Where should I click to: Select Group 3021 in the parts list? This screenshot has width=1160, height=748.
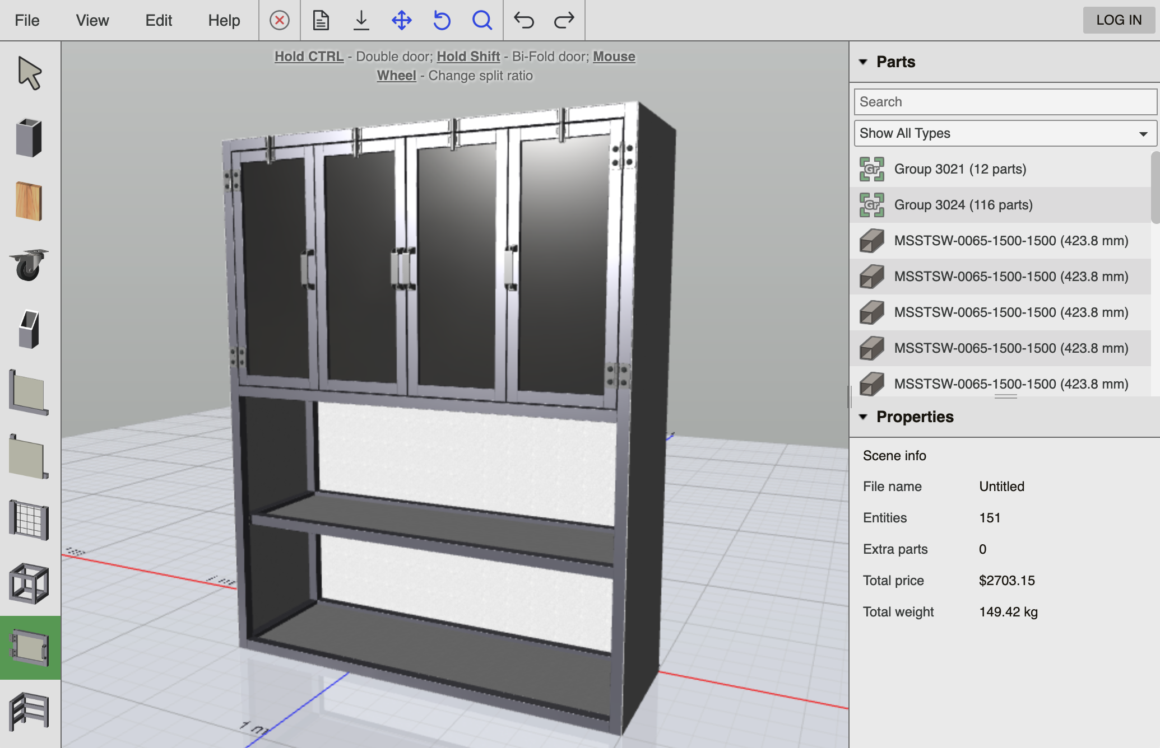coord(962,169)
